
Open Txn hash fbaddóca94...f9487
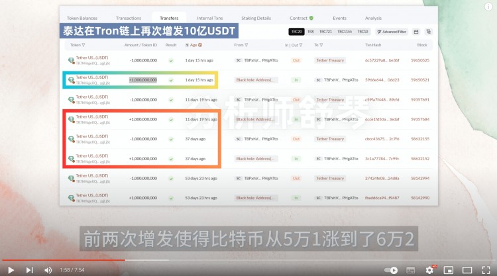coord(382,198)
